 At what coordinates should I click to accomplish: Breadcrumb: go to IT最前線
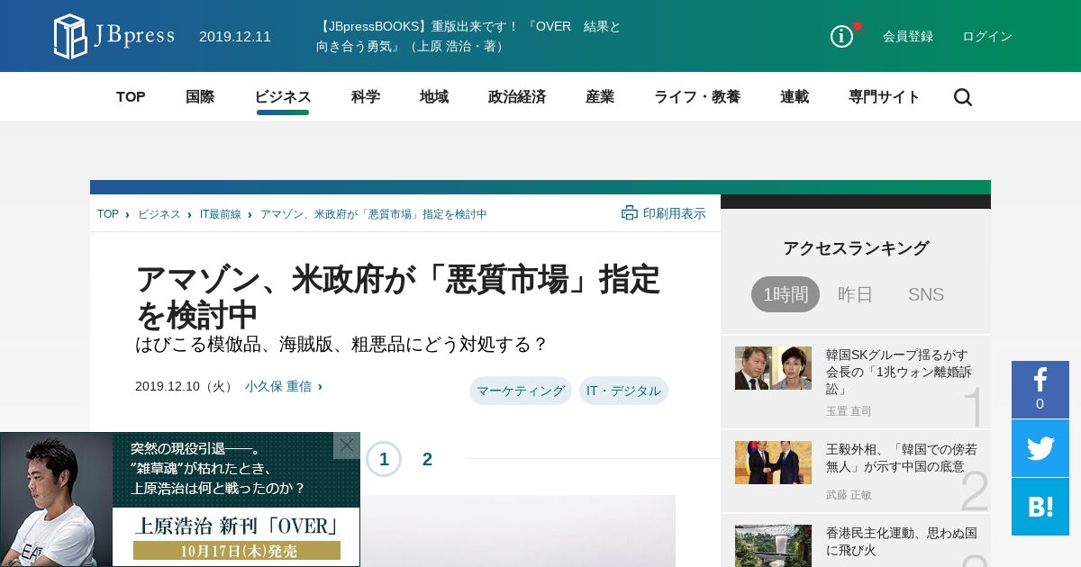[x=221, y=214]
